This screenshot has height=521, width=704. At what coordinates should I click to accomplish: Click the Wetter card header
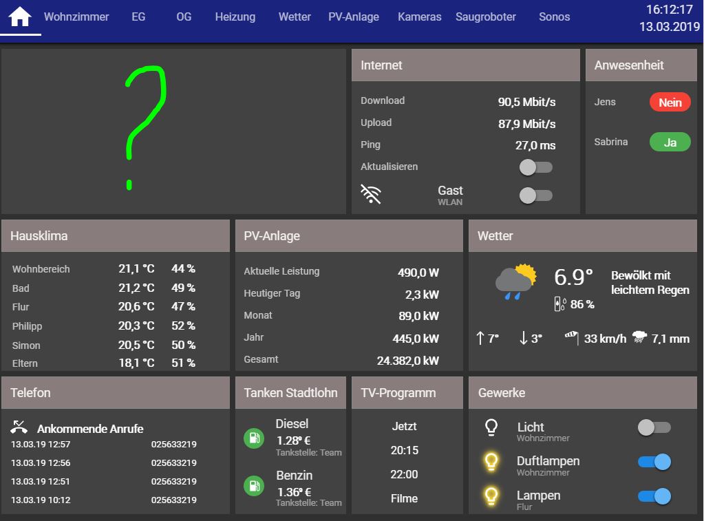coord(583,236)
